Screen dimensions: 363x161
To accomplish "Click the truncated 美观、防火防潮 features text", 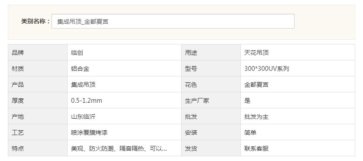I will click(x=119, y=148).
